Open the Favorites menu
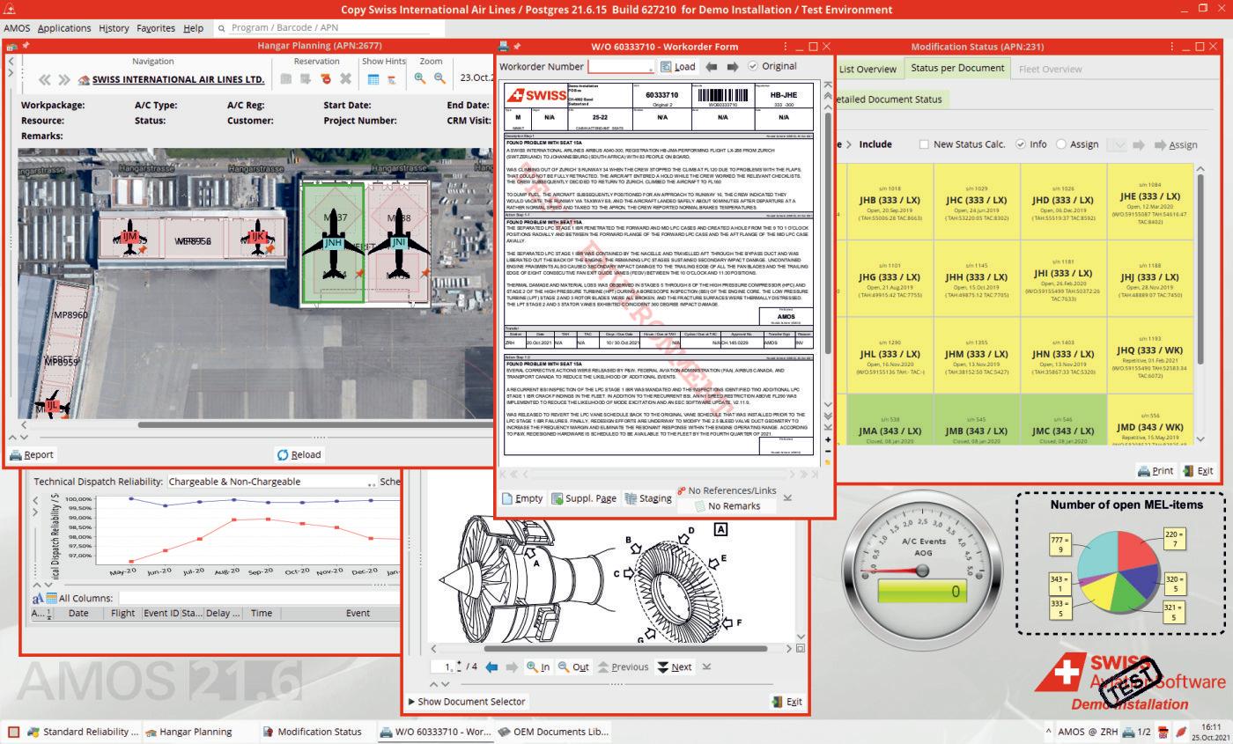This screenshot has height=744, width=1233. click(156, 27)
